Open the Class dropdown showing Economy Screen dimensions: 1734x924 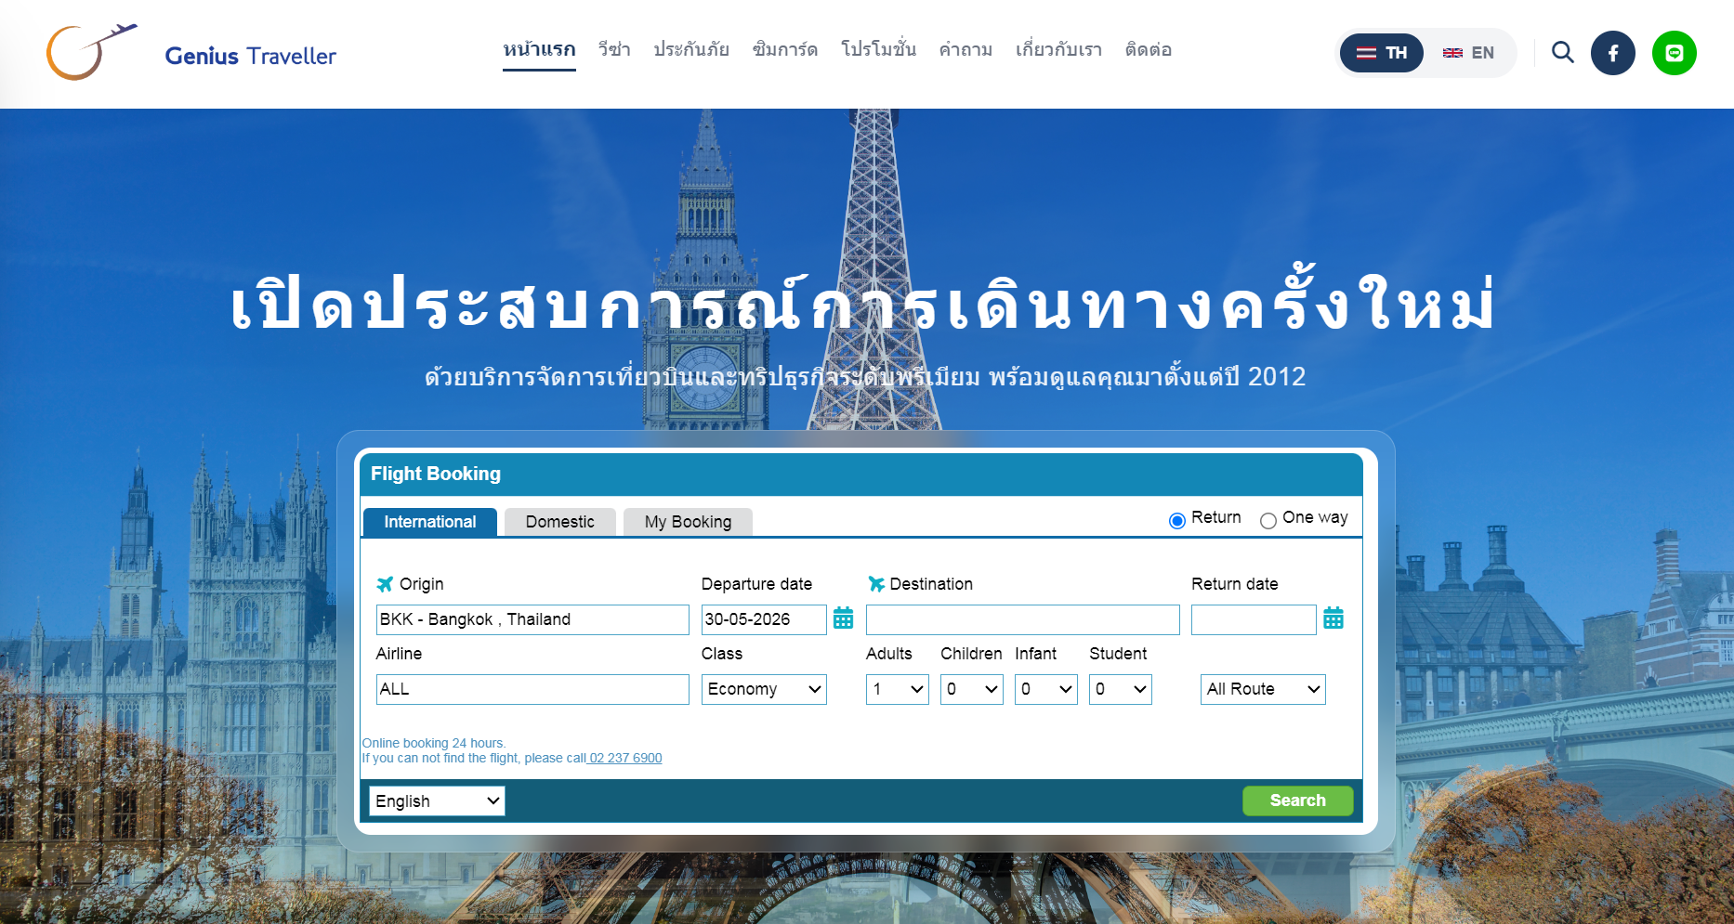tap(764, 689)
